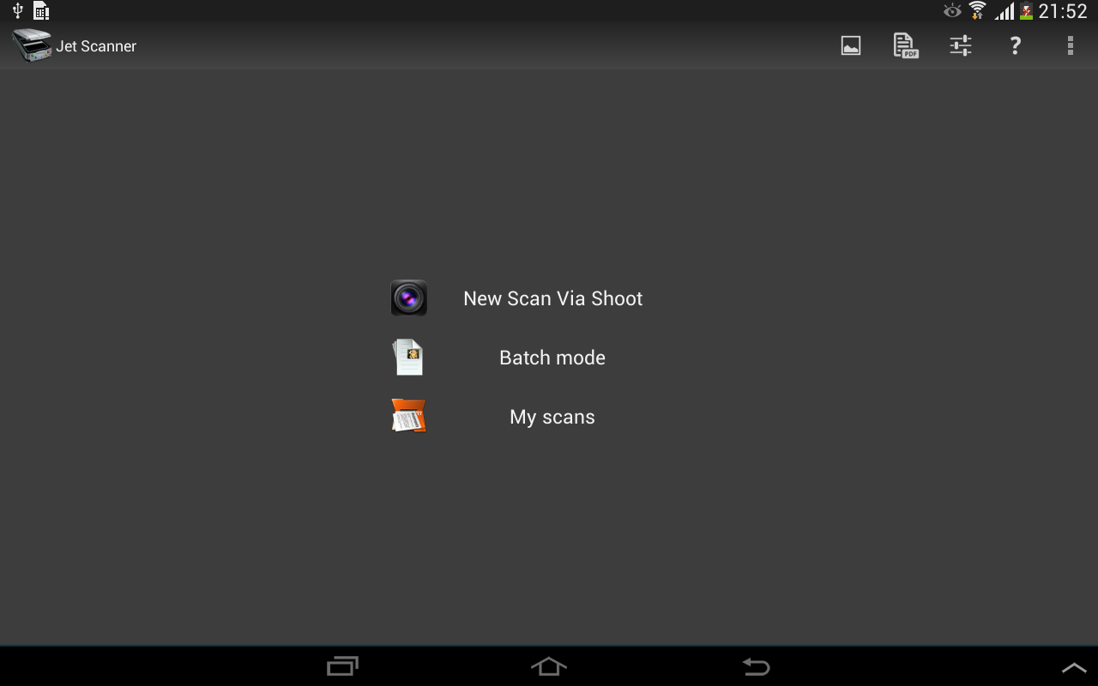Open help using the question mark icon
Viewport: 1098px width, 686px height.
pos(1015,45)
